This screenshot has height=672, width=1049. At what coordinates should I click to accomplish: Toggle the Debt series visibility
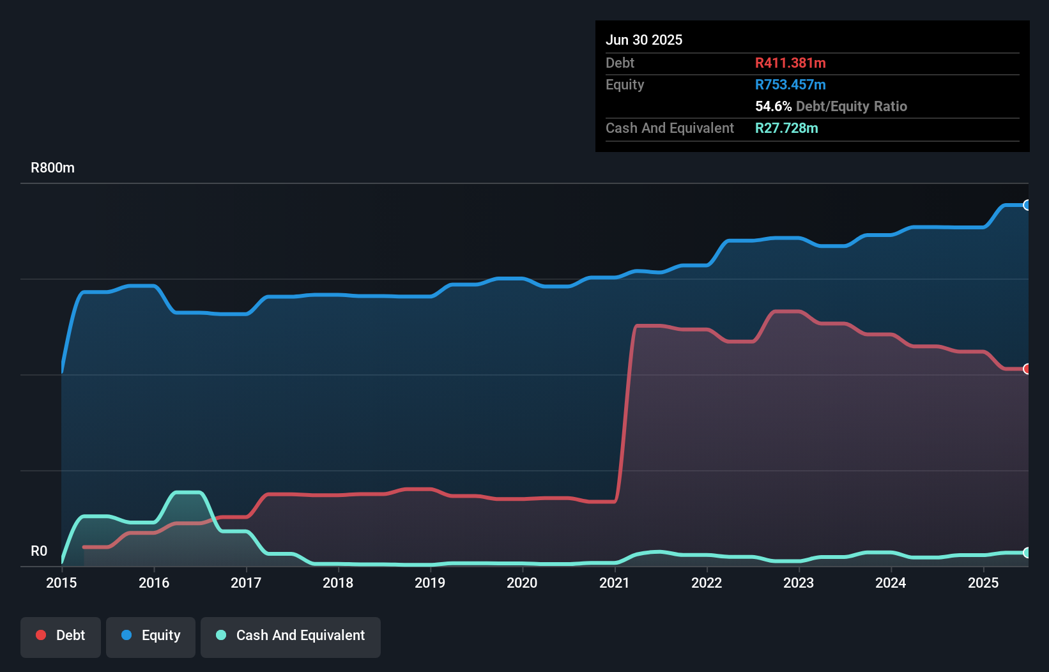click(60, 636)
